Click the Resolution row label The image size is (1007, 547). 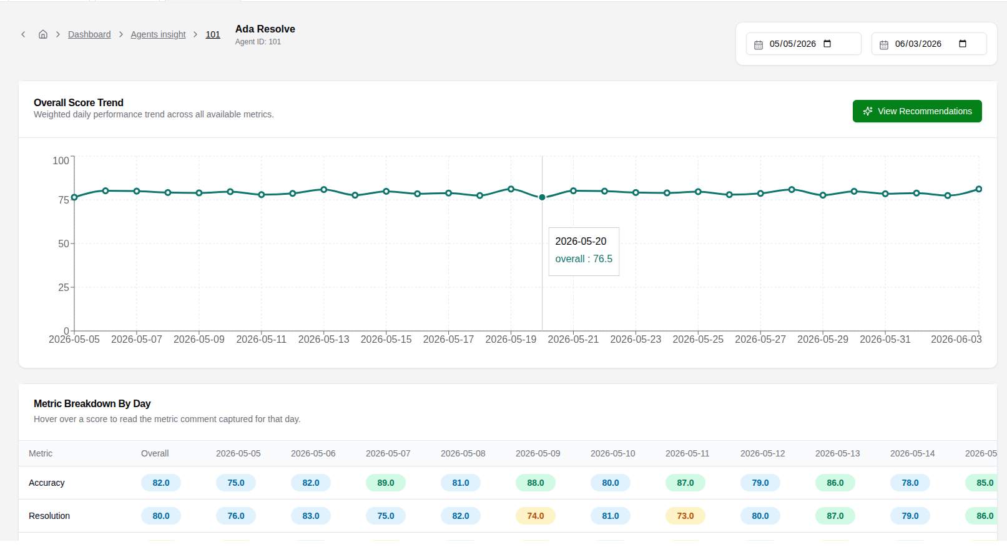click(x=49, y=516)
